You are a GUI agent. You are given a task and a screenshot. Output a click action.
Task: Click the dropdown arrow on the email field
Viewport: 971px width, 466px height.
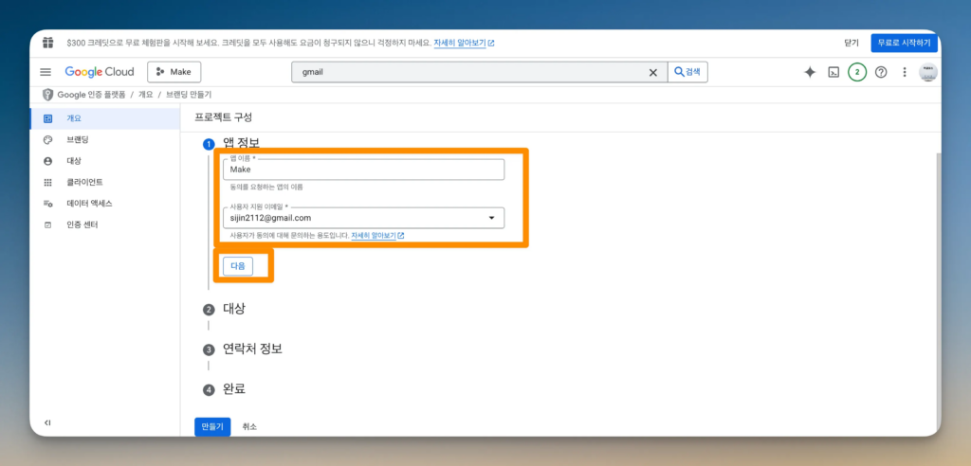pyautogui.click(x=492, y=218)
